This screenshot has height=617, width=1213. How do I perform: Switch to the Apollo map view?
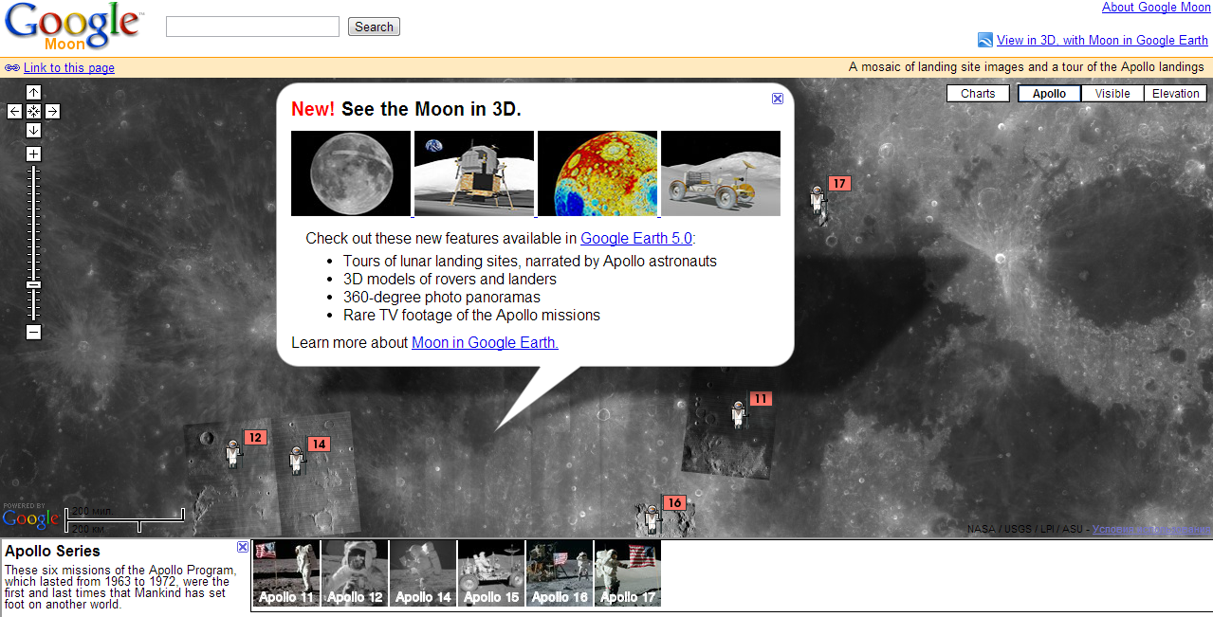pyautogui.click(x=1049, y=93)
